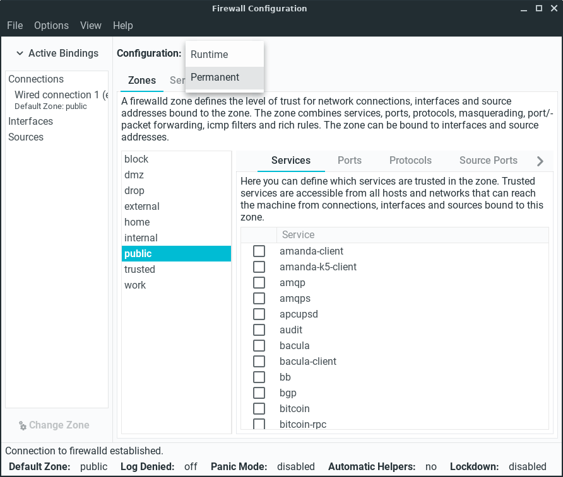Collapse the Active Bindings chevron
The height and width of the screenshot is (477, 563).
tap(20, 54)
